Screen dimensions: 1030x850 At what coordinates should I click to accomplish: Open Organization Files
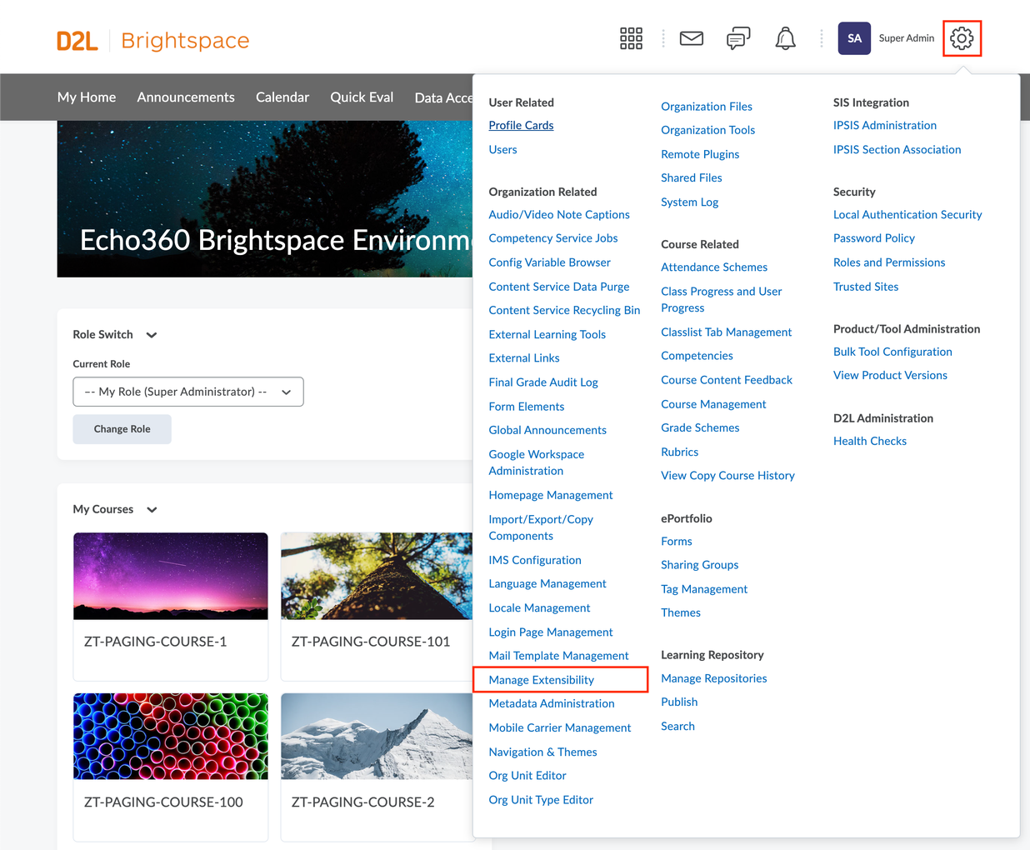pyautogui.click(x=707, y=107)
